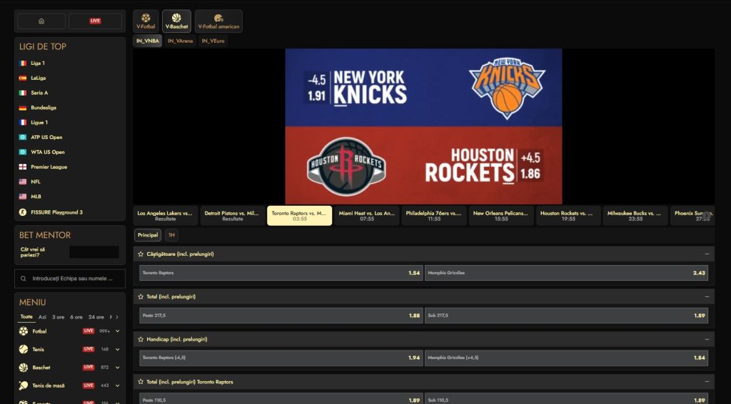Open the LIVE section button at top
Viewport: 731px width, 404px height.
click(x=95, y=21)
